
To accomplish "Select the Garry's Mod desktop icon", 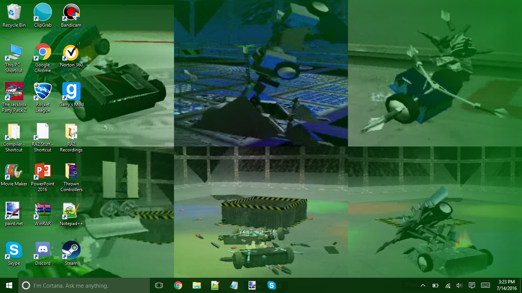I will tap(71, 95).
